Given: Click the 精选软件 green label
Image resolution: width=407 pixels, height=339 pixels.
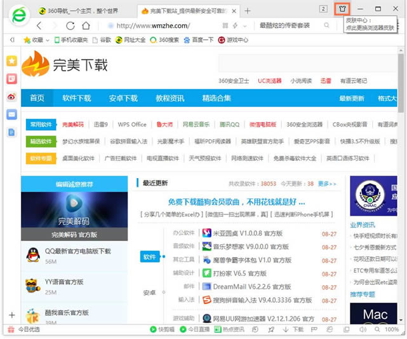Looking at the screenshot, I should coord(41,141).
